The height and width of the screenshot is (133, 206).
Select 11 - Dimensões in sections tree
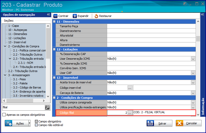coord(18,34)
